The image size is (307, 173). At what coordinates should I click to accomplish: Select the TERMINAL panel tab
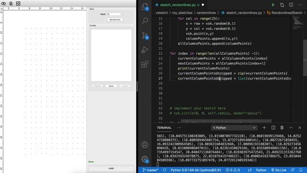(x=164, y=128)
